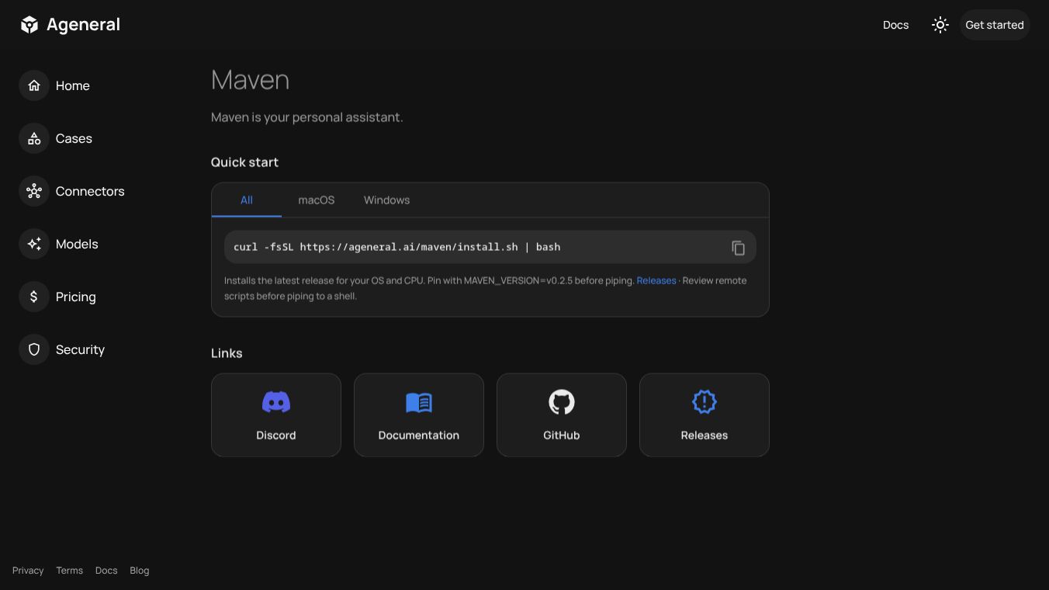1049x590 pixels.
Task: Click the Home sidebar icon
Action: click(34, 85)
